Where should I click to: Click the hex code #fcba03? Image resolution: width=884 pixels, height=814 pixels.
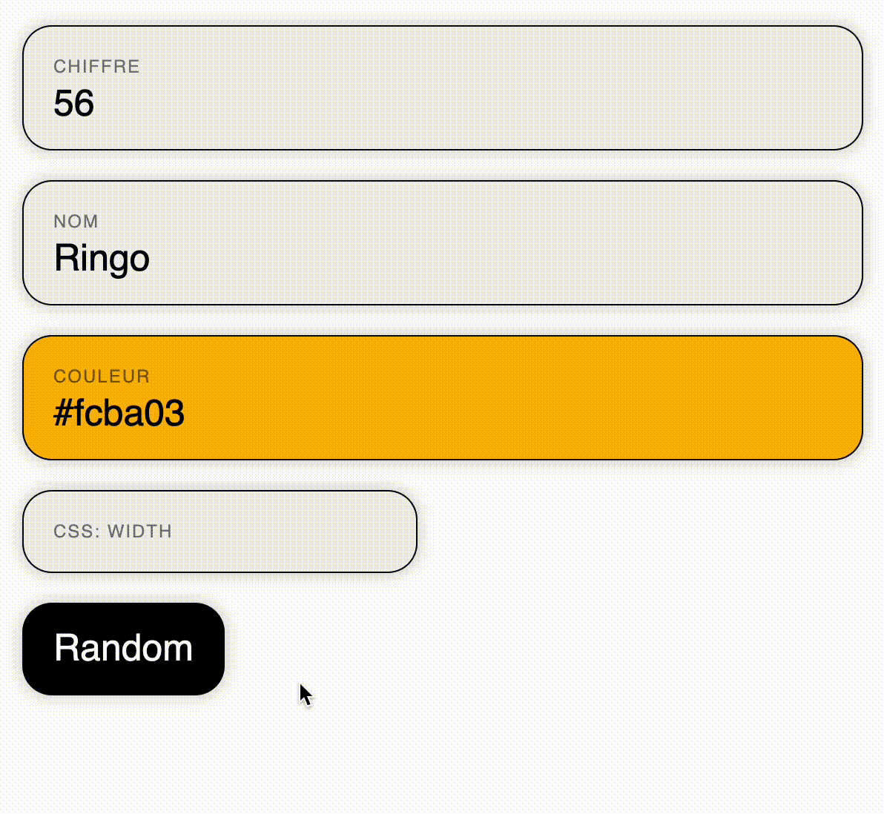click(119, 414)
